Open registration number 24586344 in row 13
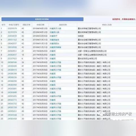The width and height of the screenshot is (136, 136). [x=12, y=74]
